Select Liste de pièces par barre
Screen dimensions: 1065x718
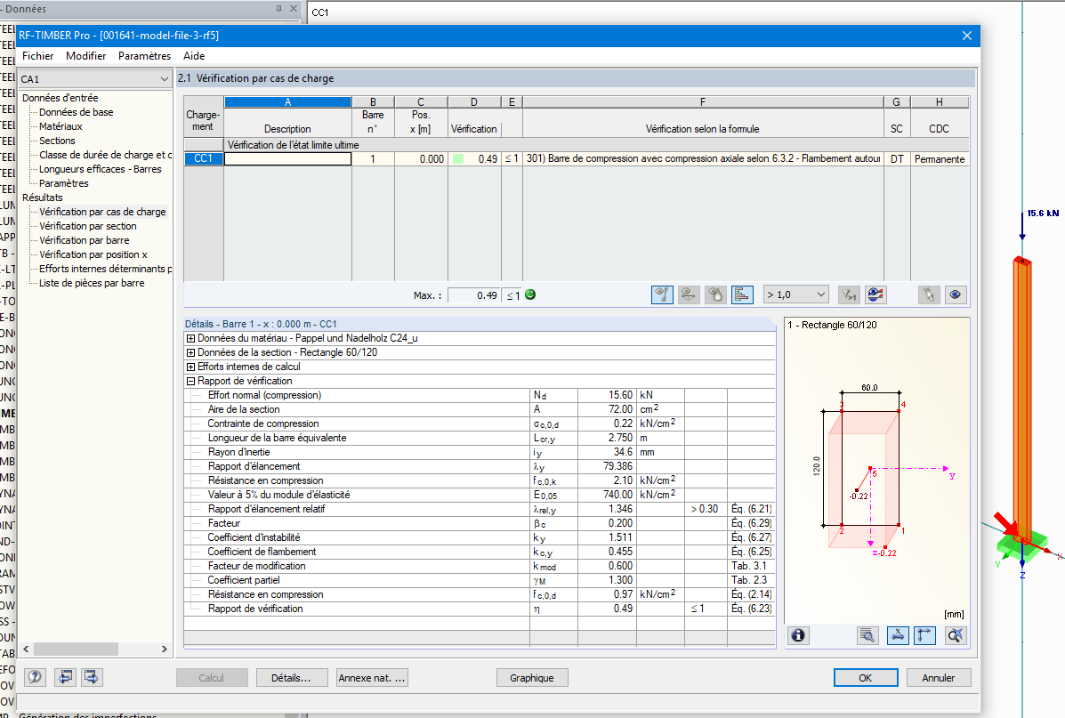[x=92, y=283]
